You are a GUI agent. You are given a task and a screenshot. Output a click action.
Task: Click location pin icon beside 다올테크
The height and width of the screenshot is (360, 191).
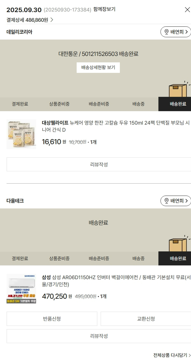[x=167, y=201]
